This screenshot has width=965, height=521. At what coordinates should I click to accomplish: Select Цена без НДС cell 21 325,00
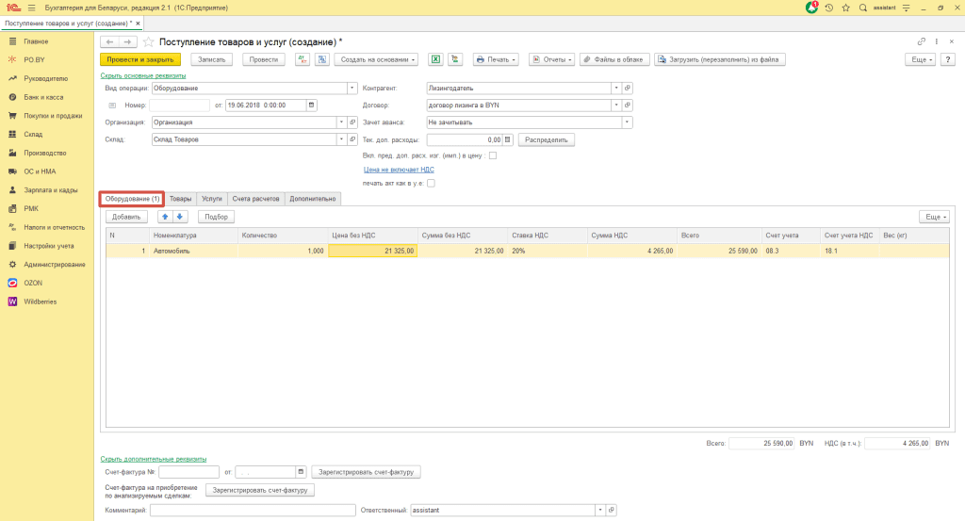click(x=373, y=251)
